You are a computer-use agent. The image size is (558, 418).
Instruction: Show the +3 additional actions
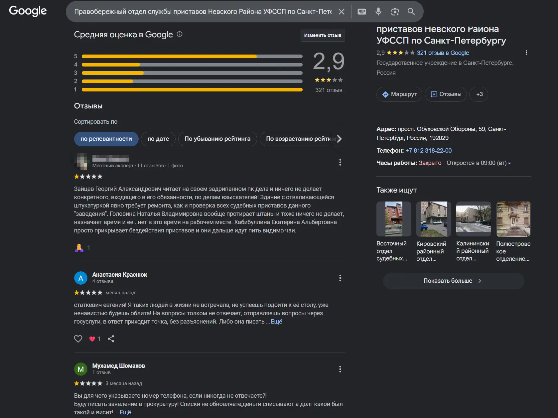point(479,94)
